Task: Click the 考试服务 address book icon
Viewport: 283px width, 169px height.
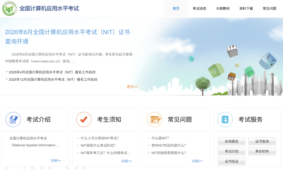Action: pyautogui.click(x=225, y=120)
